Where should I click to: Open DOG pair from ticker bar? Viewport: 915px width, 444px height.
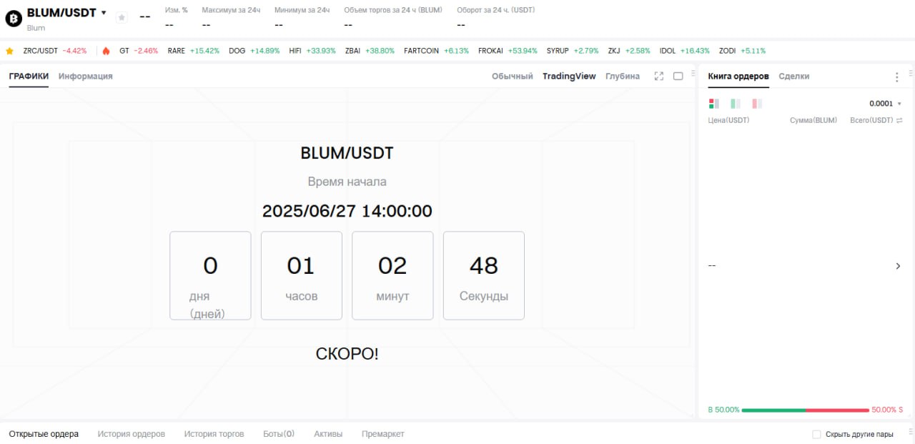coord(254,51)
